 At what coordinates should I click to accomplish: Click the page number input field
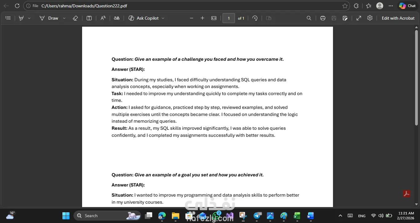click(228, 18)
